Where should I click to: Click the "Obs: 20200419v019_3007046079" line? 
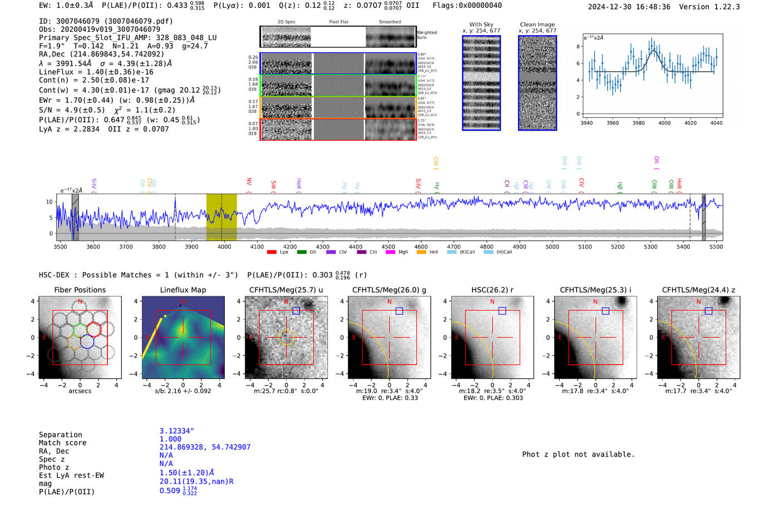click(100, 29)
